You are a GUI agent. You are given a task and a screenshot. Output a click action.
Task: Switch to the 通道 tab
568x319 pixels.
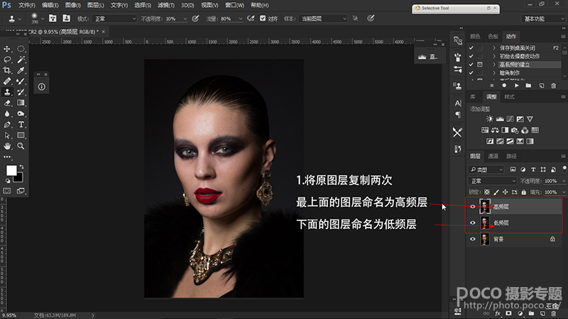coord(493,156)
